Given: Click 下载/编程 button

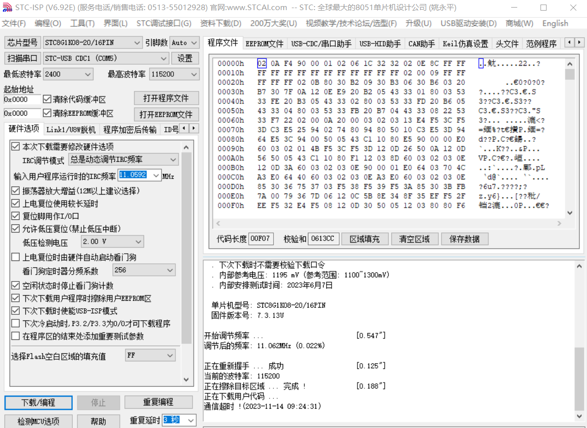Looking at the screenshot, I should 38,403.
